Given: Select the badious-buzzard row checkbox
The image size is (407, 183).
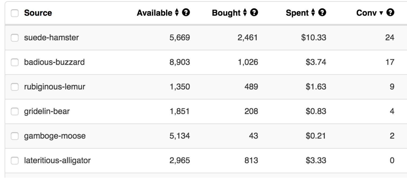Looking at the screenshot, I should (x=14, y=62).
